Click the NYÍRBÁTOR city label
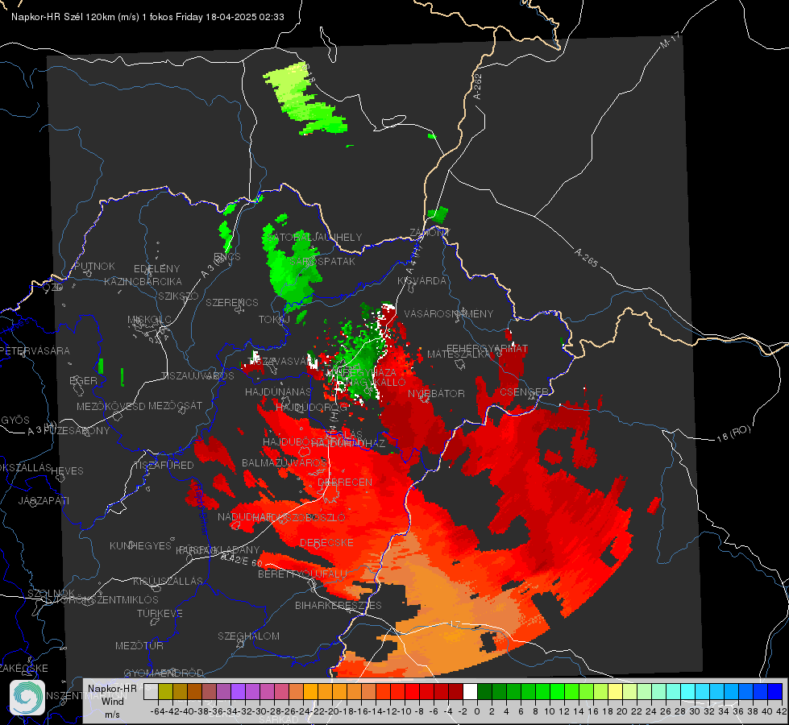Viewport: 789px width, 725px height. [x=436, y=393]
